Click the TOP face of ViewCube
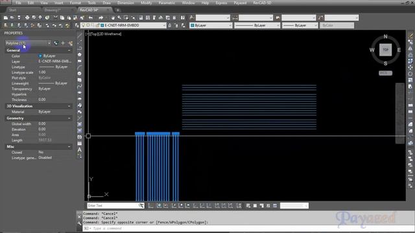 (x=385, y=50)
